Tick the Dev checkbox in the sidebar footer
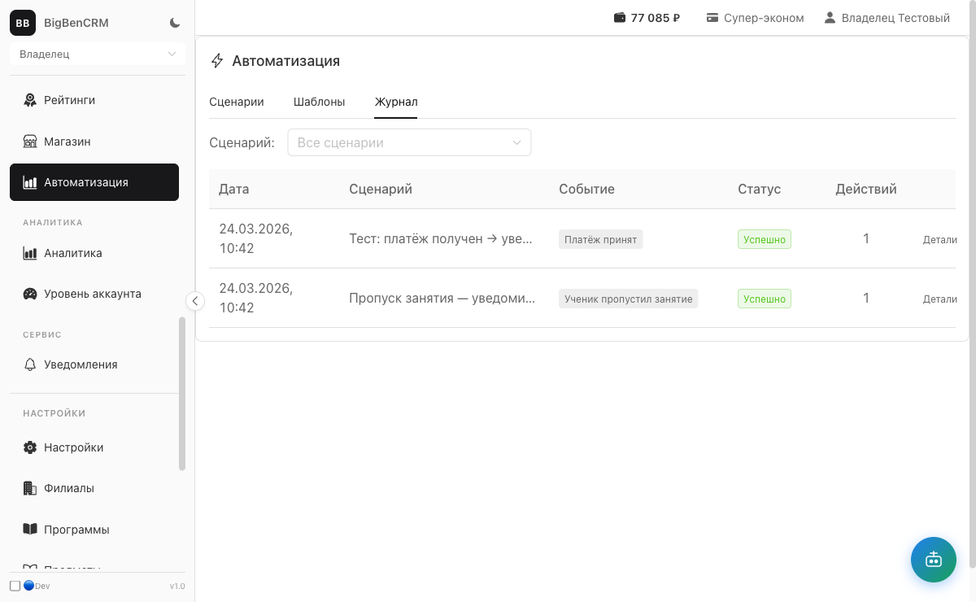 (15, 586)
